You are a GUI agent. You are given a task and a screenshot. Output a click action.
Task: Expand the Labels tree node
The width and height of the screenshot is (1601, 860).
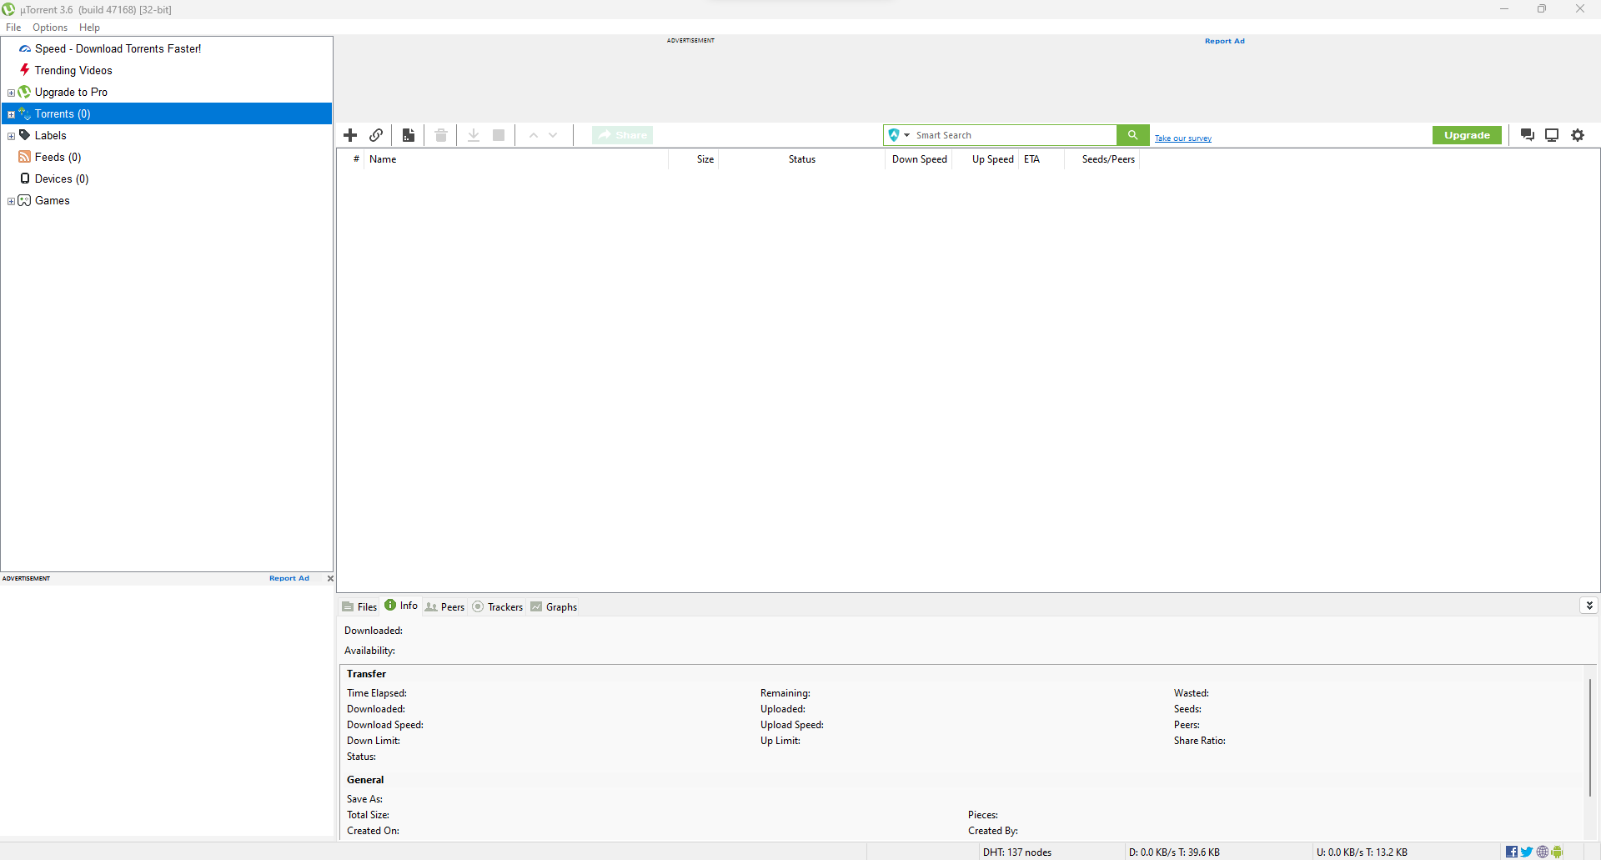pos(11,136)
